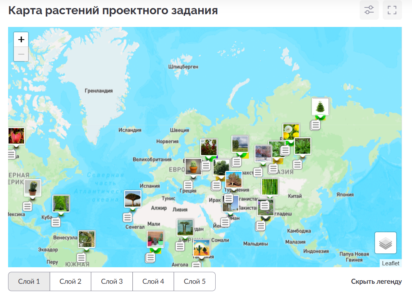Open the fir tree photo marker in Siberia
412x298 pixels.
pos(320,106)
